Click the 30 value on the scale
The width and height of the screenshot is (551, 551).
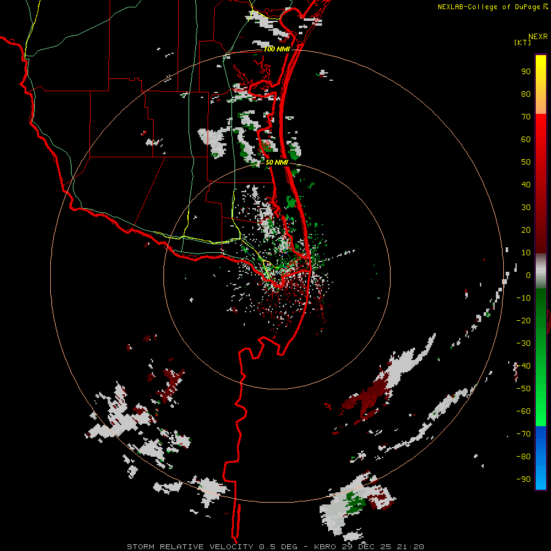click(x=526, y=208)
